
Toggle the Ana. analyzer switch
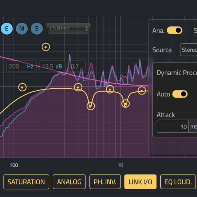coord(175,30)
